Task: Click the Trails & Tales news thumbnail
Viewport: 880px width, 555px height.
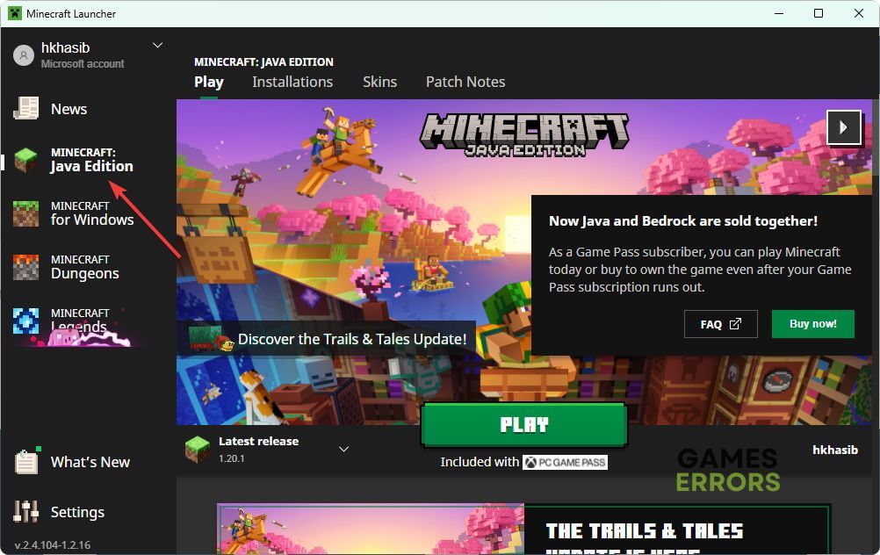Action: coord(371,530)
